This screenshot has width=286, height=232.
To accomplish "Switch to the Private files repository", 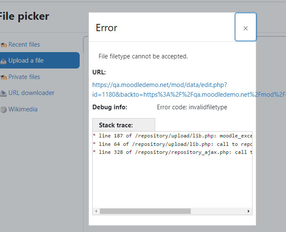I will coord(24,77).
